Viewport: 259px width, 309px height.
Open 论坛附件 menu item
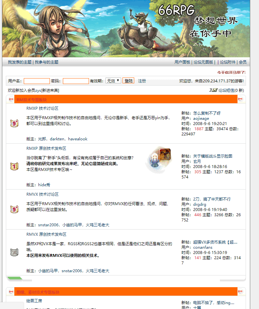click(x=228, y=62)
